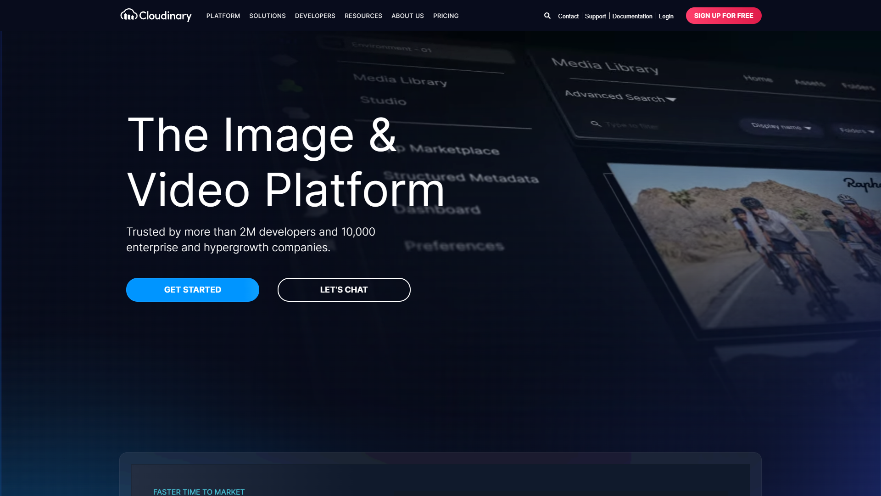881x496 pixels.
Task: Select the Pricing menu item
Action: pos(446,16)
